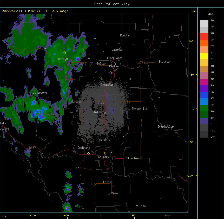Click the Strathmore label
224x219 pixels.
(134, 158)
